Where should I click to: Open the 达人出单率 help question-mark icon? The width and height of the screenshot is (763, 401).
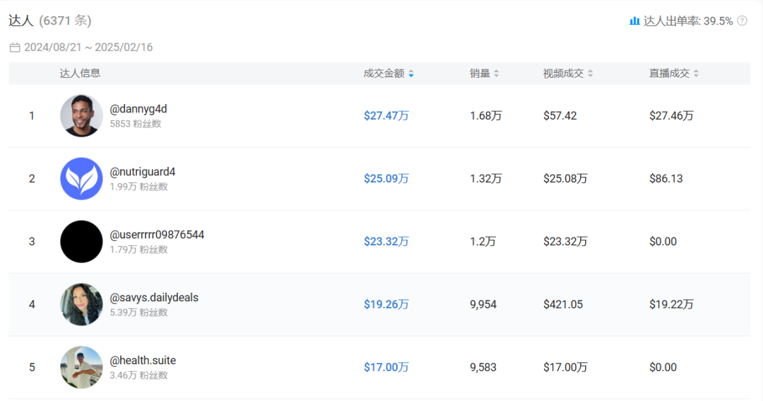pos(742,21)
